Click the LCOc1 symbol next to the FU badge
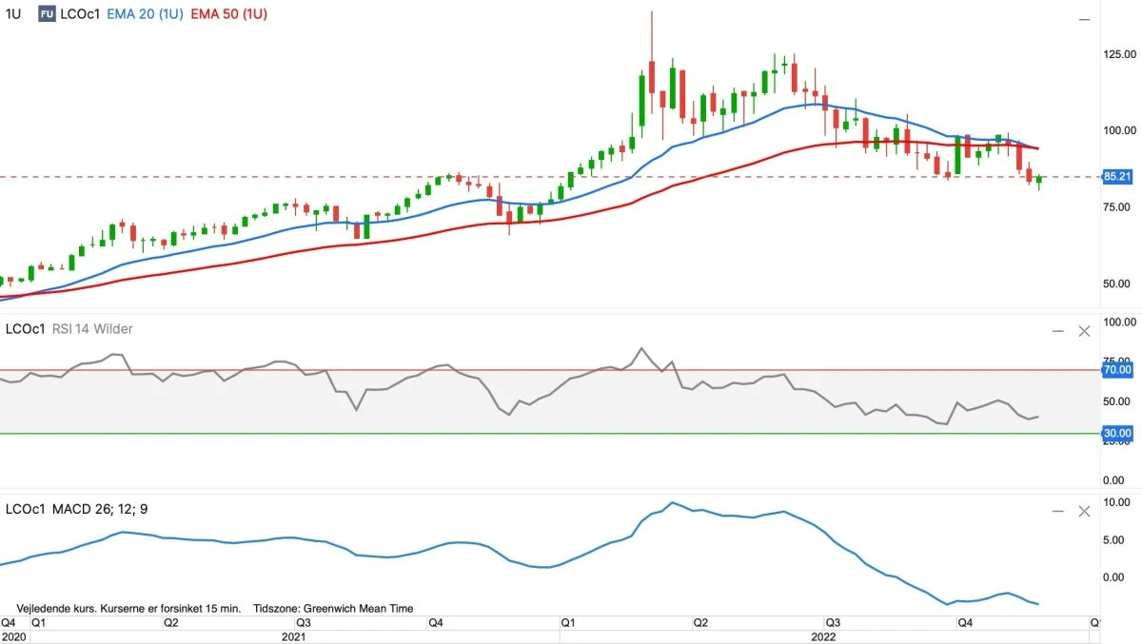 (79, 14)
